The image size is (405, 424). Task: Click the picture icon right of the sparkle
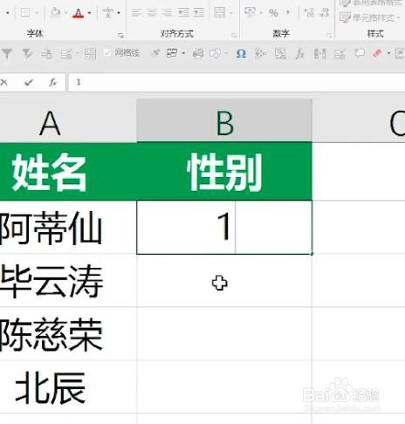280,54
